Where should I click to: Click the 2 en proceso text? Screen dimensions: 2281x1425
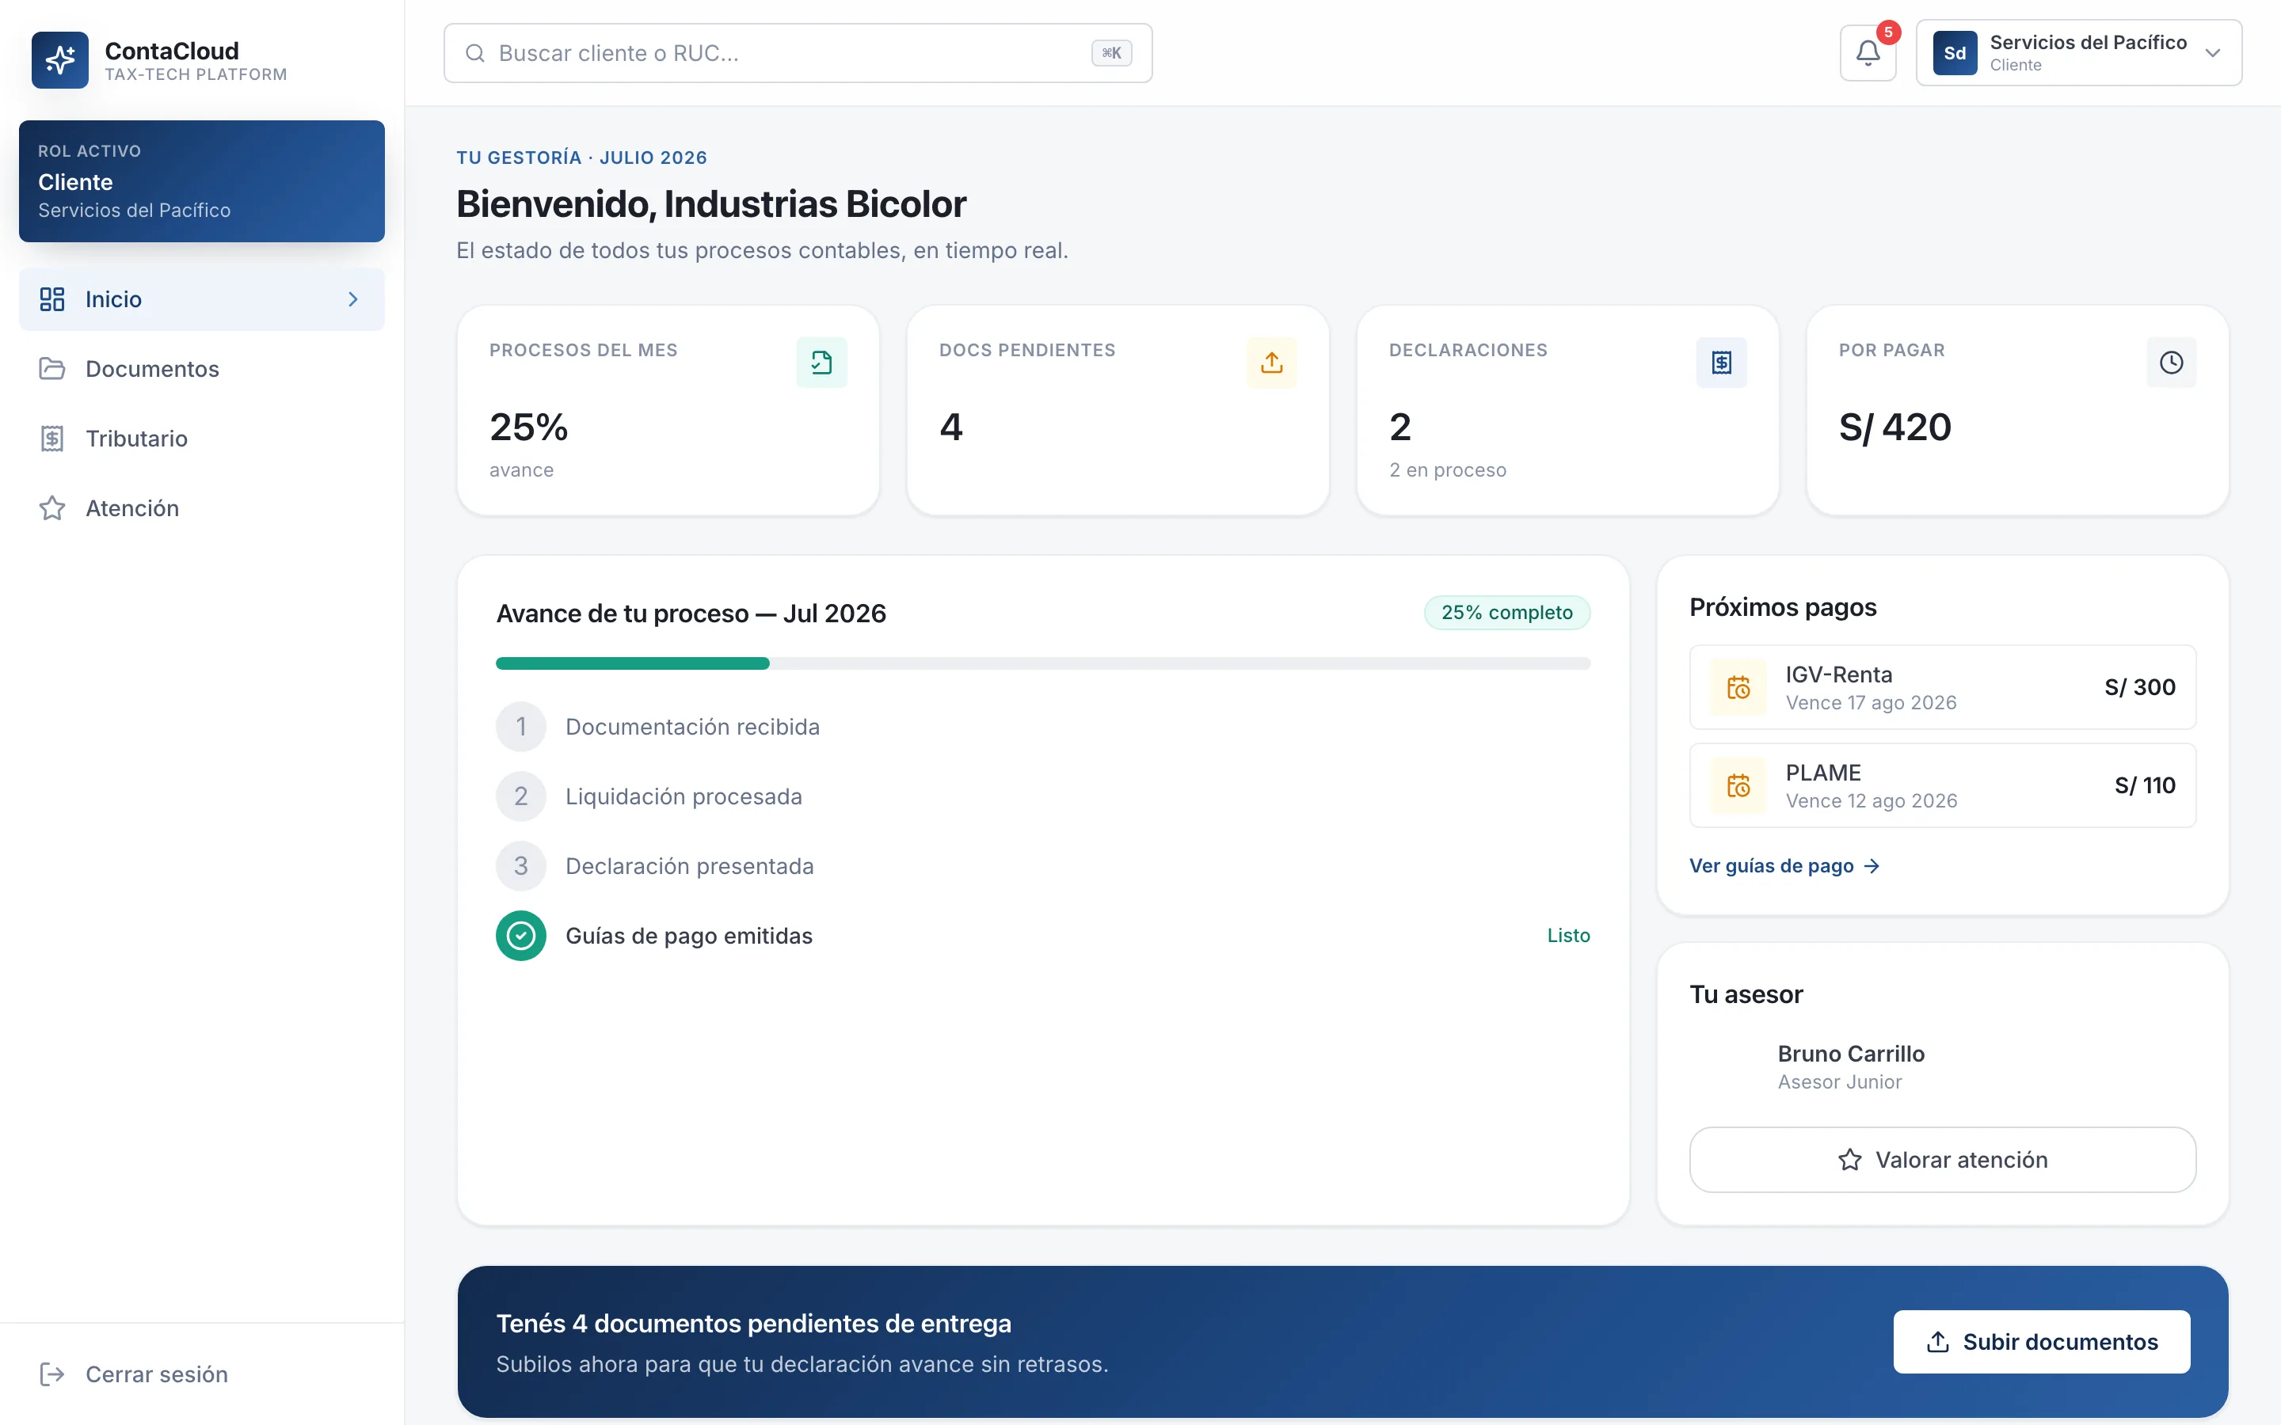point(1448,470)
